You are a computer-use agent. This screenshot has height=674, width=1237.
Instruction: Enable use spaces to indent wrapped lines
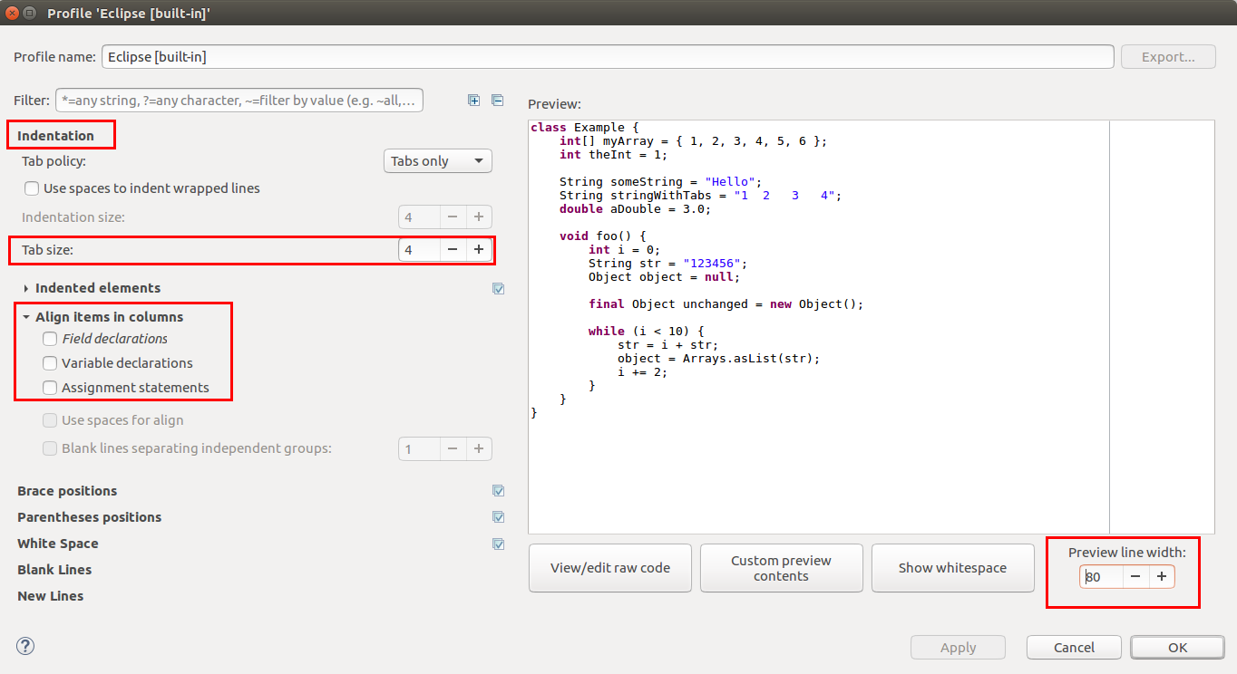coord(32,188)
